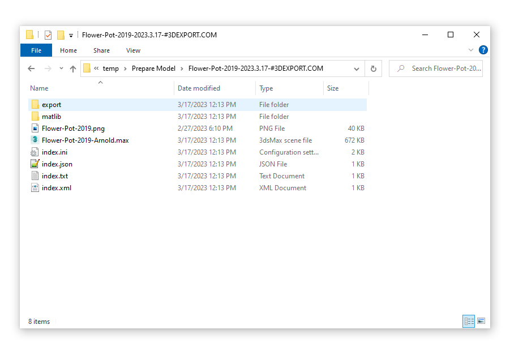Select the Flower-Pot-2019-Arnold.max file name
Screen dimensions: 510x355
pyautogui.click(x=85, y=140)
